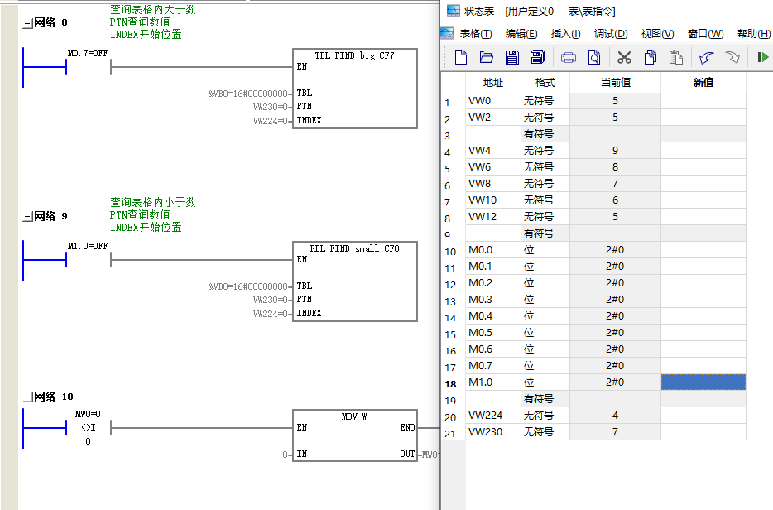Select address cell VW12
Viewport: 773px width, 510px height.
[x=493, y=217]
